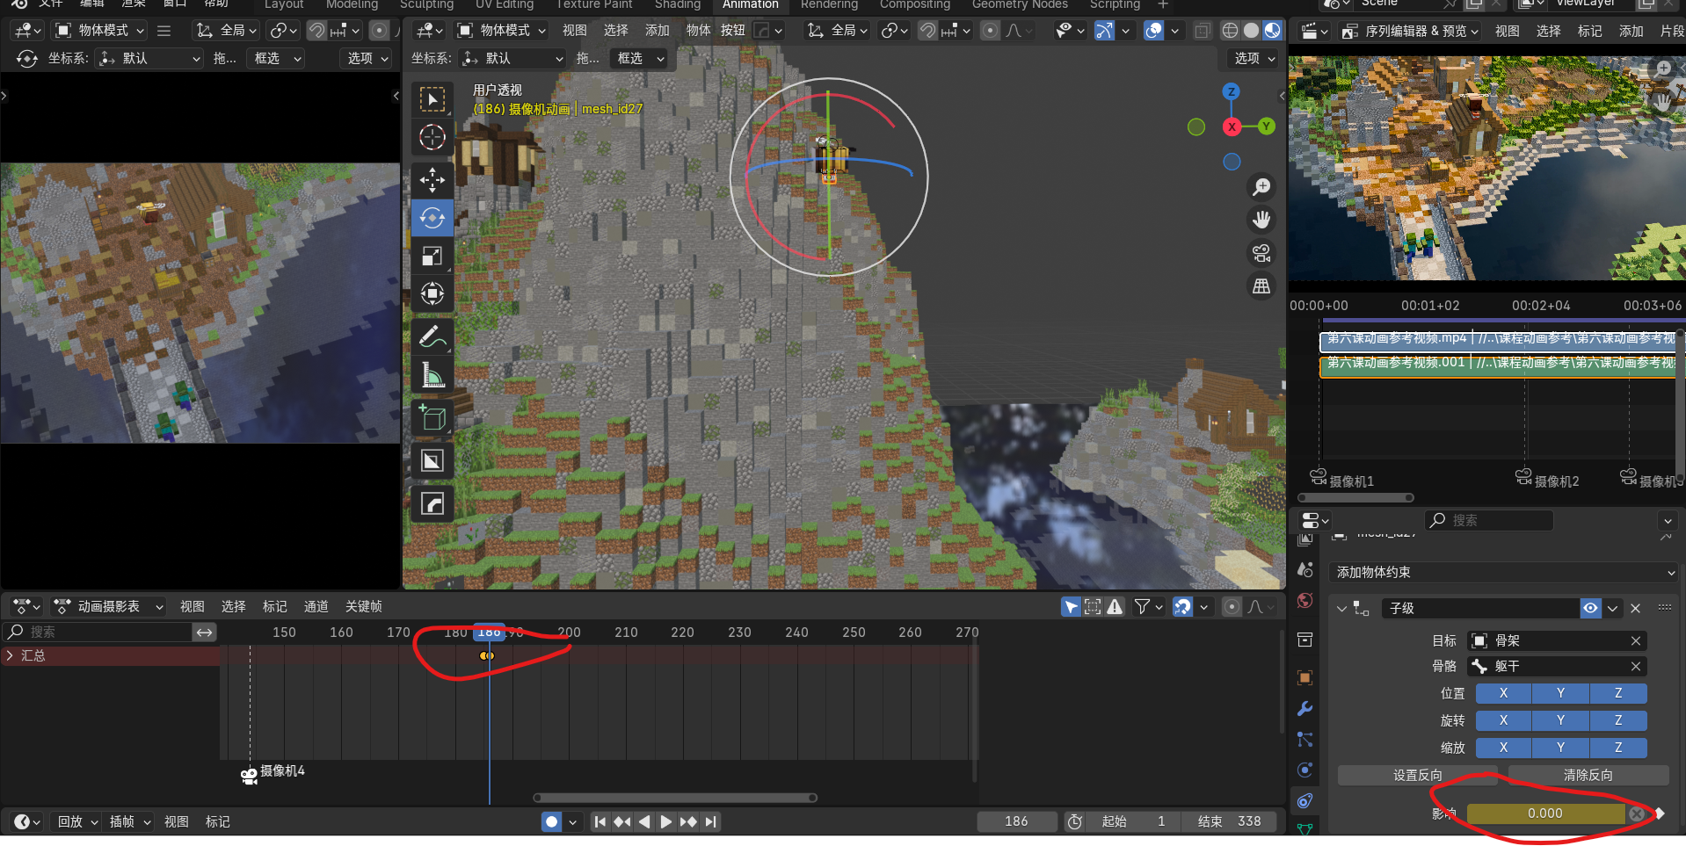
Task: Toggle visibility eye of 子级 constraint
Action: tap(1590, 608)
